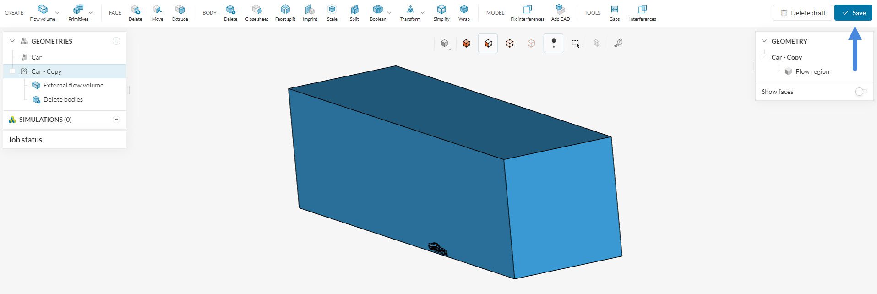Launch the Interferences tool
Screen dimensions: 877x294
tap(642, 12)
